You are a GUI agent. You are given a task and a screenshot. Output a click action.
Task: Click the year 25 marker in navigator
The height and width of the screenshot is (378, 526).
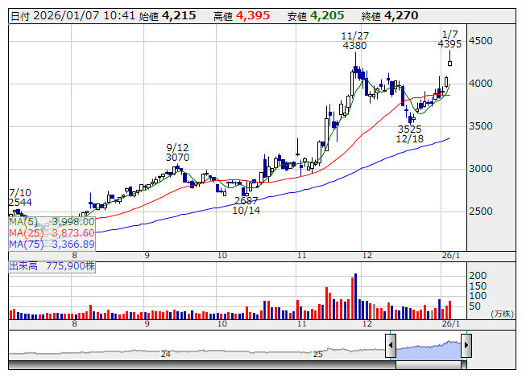tap(317, 353)
